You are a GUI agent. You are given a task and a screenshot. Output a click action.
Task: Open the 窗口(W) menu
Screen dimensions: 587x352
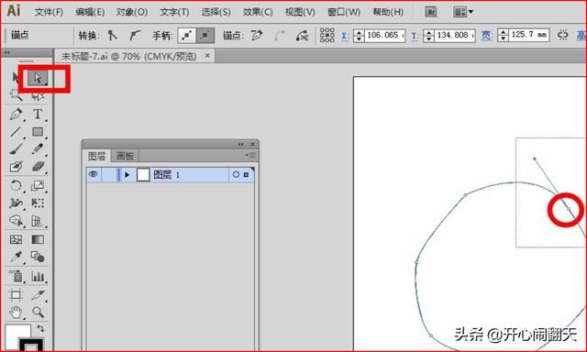(344, 12)
